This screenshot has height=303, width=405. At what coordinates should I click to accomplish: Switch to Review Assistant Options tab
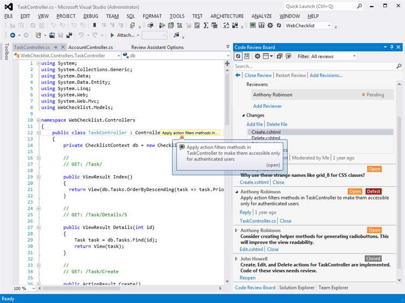pos(157,47)
